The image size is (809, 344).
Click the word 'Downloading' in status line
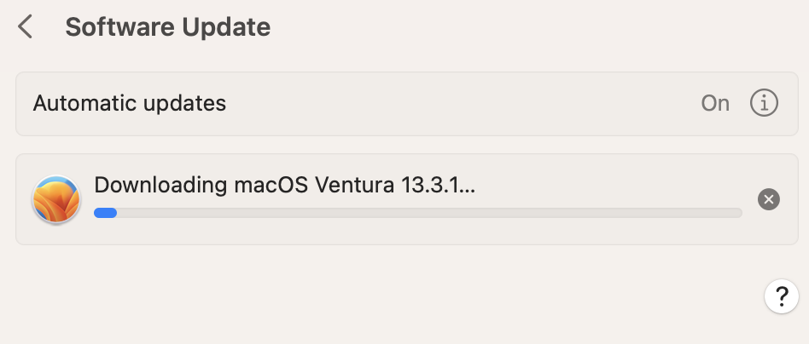point(160,185)
